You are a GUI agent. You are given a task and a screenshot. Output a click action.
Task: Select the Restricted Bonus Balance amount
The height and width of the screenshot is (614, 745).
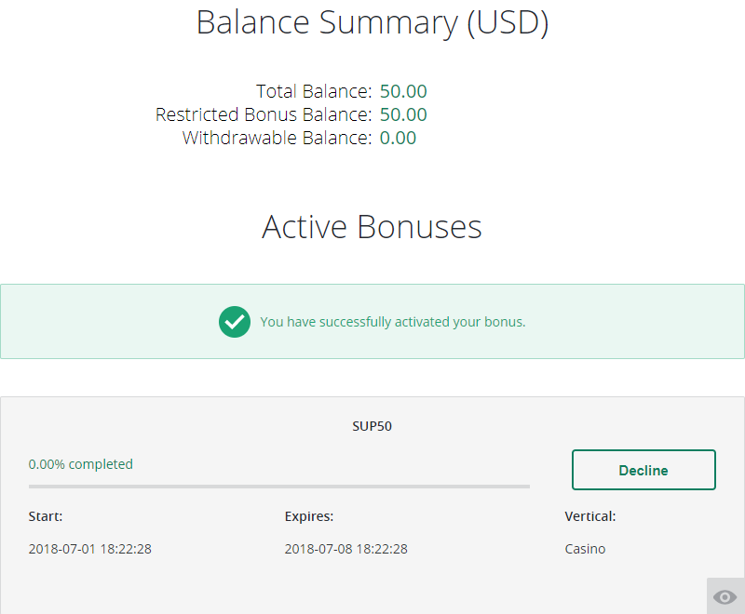click(x=403, y=115)
